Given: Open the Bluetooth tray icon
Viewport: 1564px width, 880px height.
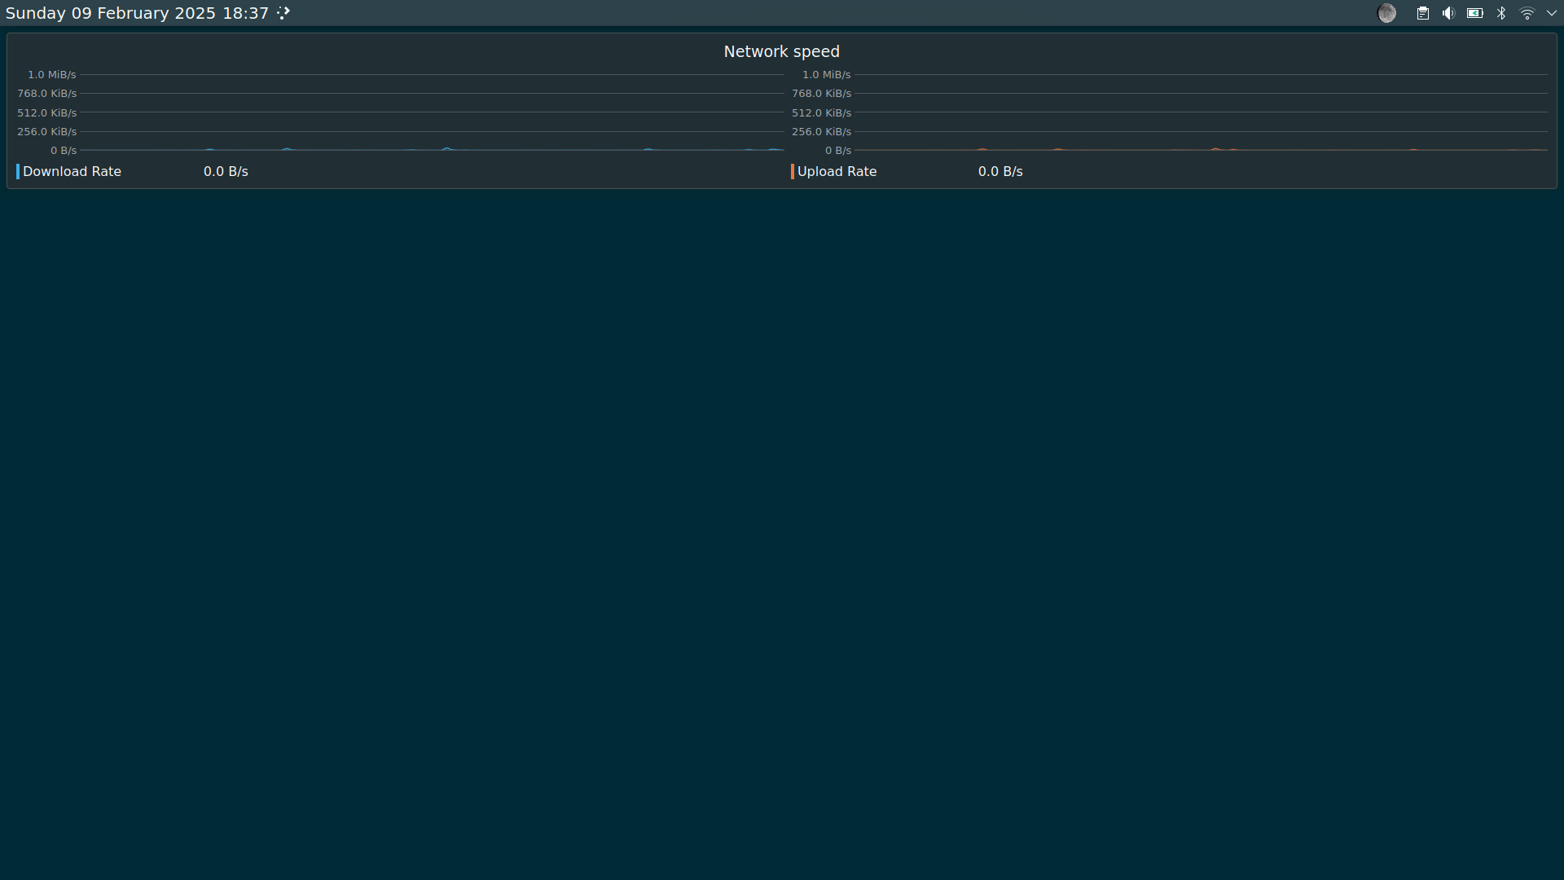Looking at the screenshot, I should [x=1501, y=13].
